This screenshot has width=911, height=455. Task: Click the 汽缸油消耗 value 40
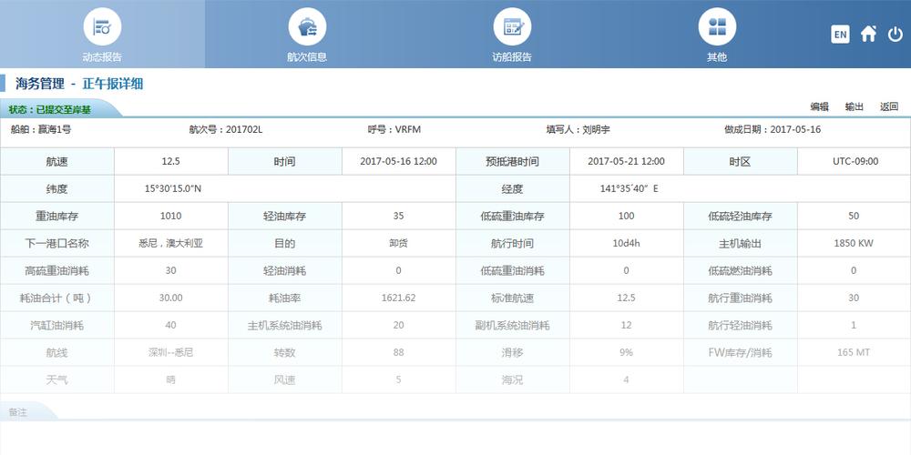pos(171,325)
